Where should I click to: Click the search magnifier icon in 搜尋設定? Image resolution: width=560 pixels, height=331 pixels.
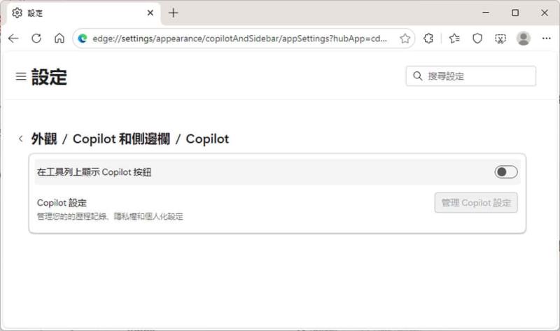click(x=417, y=76)
